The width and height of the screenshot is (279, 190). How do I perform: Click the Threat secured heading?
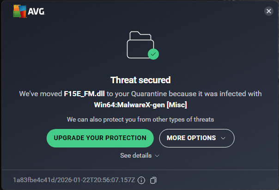tap(140, 80)
